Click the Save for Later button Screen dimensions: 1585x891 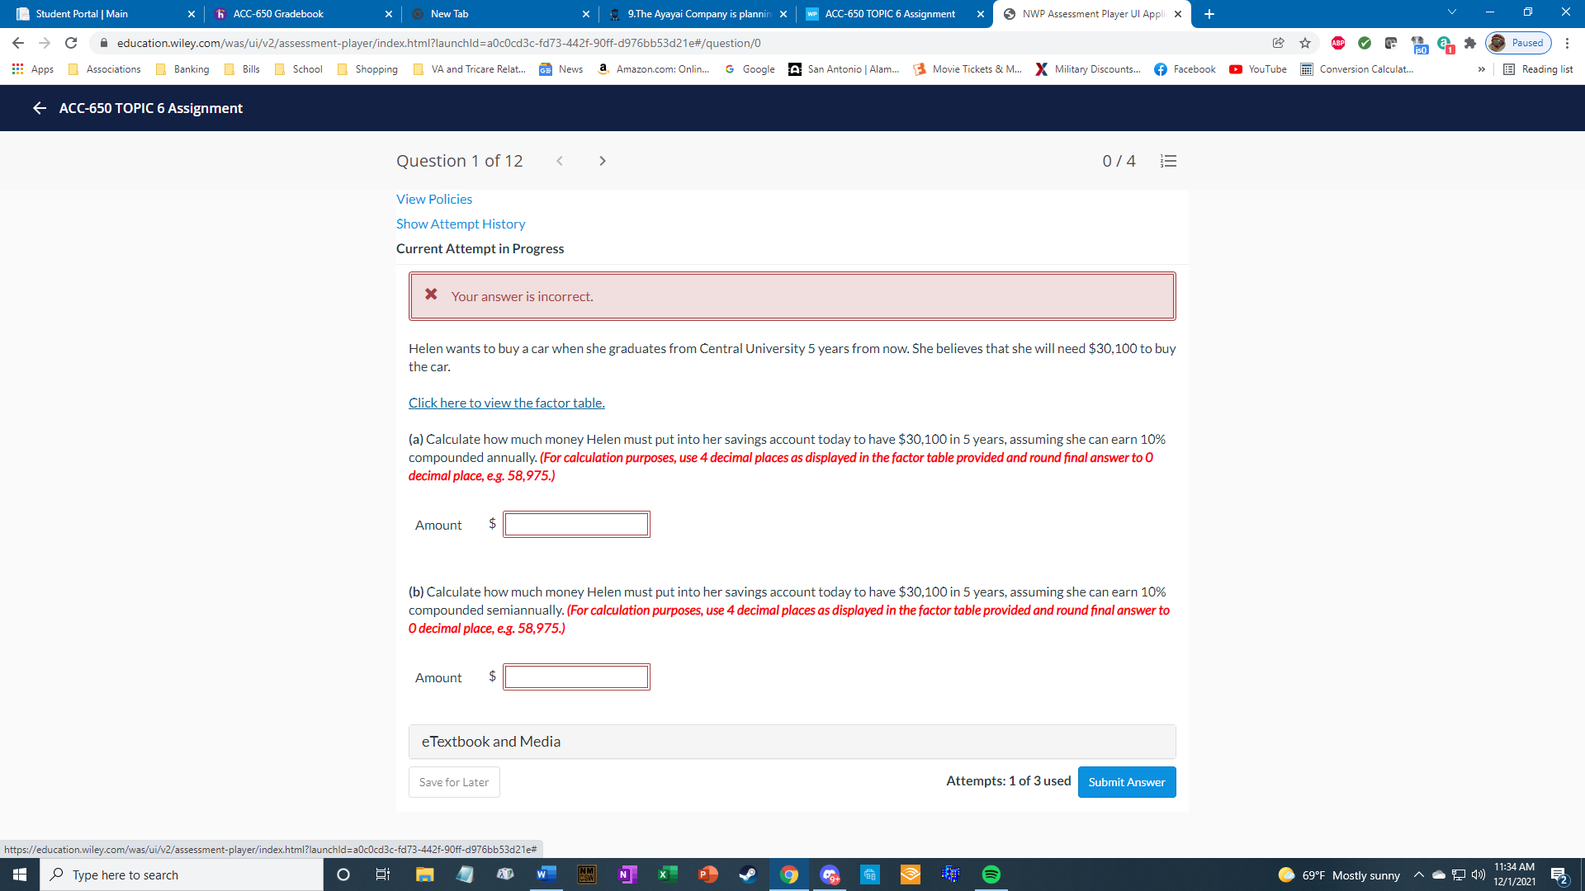[x=453, y=782]
